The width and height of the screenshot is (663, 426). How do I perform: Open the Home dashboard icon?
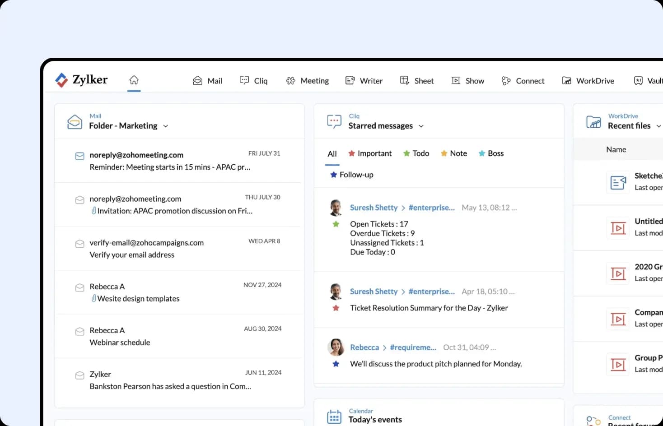134,80
